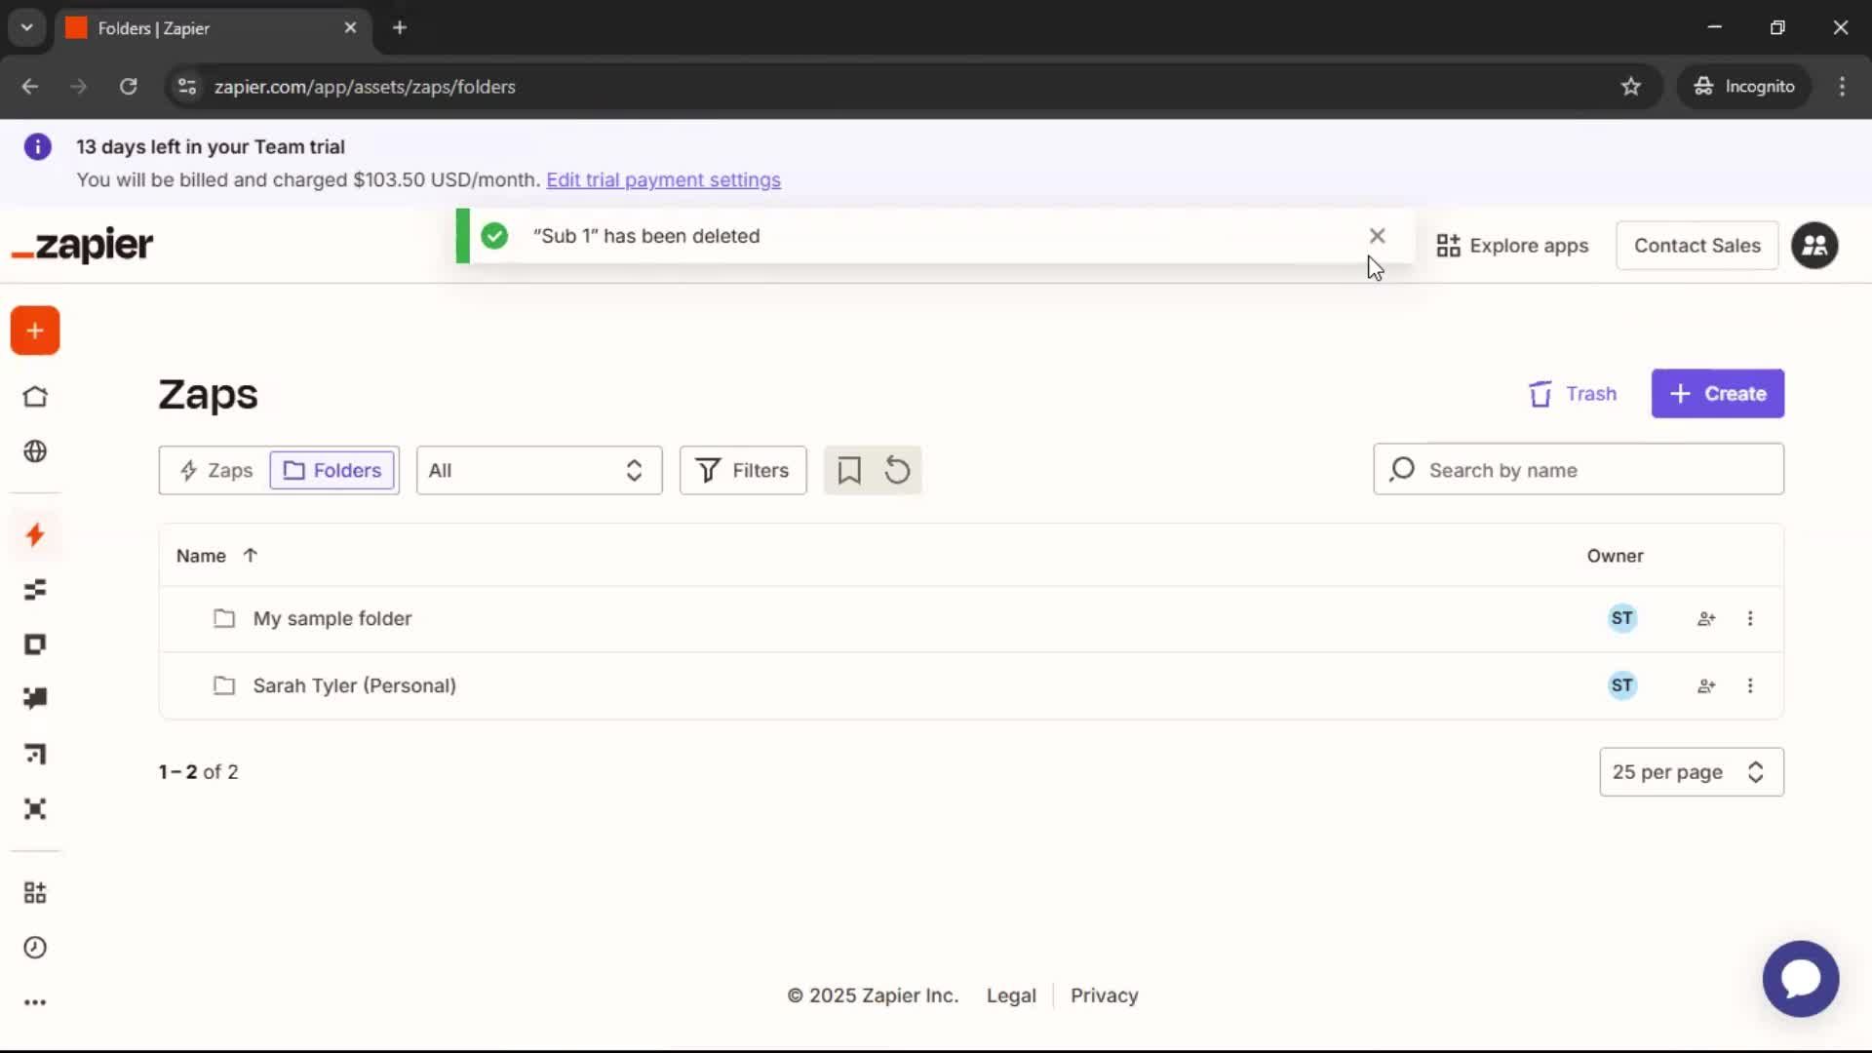The width and height of the screenshot is (1872, 1053).
Task: Share My sample folder via add-person icon
Action: point(1706,619)
